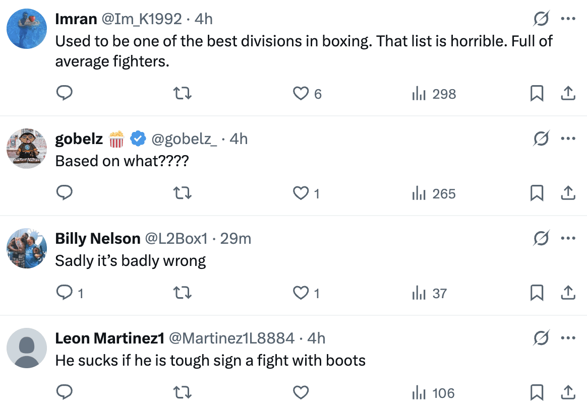587x412 pixels.
Task: Bookmark Billy Nelson's tweet
Action: [x=537, y=293]
